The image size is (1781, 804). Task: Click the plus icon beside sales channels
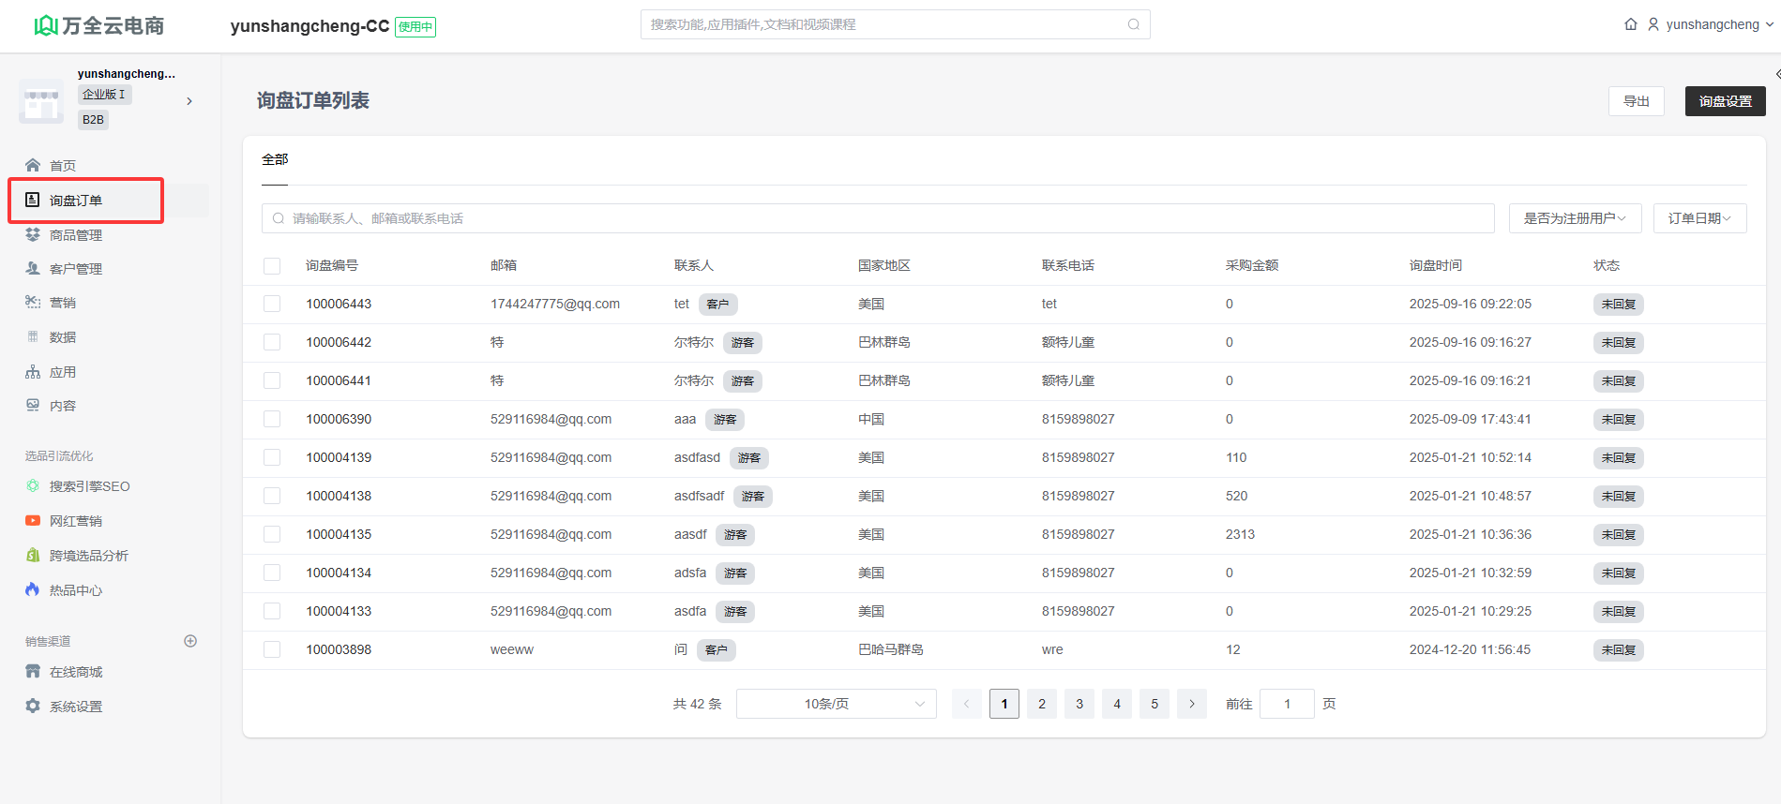(190, 641)
